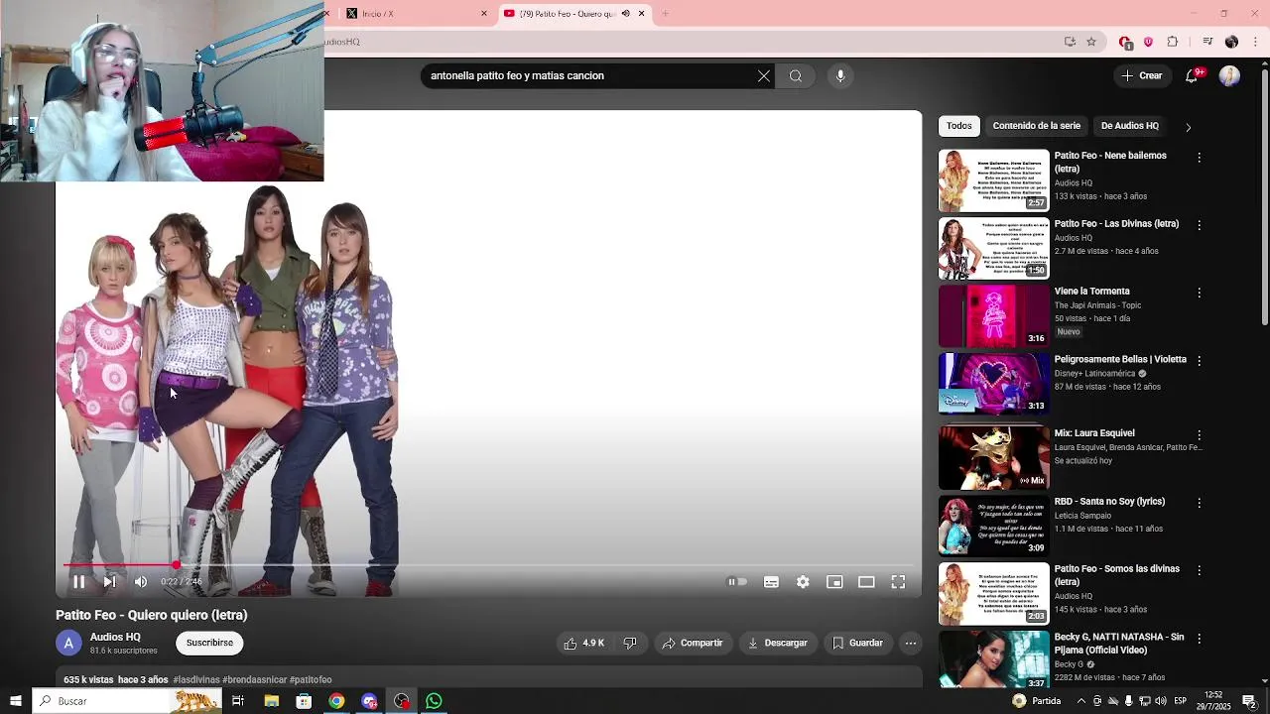This screenshot has width=1270, height=714.
Task: Seek on the video progress bar
Action: (488, 565)
